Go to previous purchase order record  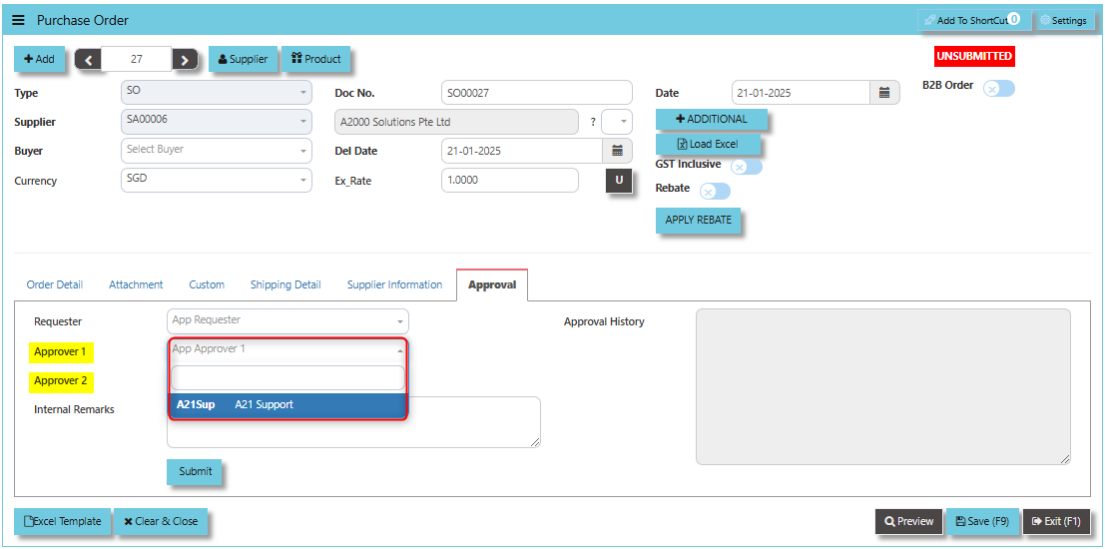pos(89,60)
